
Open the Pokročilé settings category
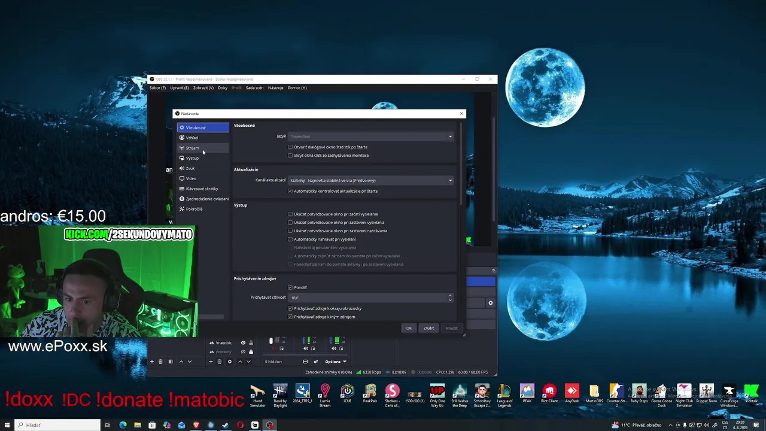tap(203, 209)
